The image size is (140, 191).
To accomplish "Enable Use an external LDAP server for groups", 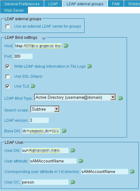I will pyautogui.click(x=7, y=26).
